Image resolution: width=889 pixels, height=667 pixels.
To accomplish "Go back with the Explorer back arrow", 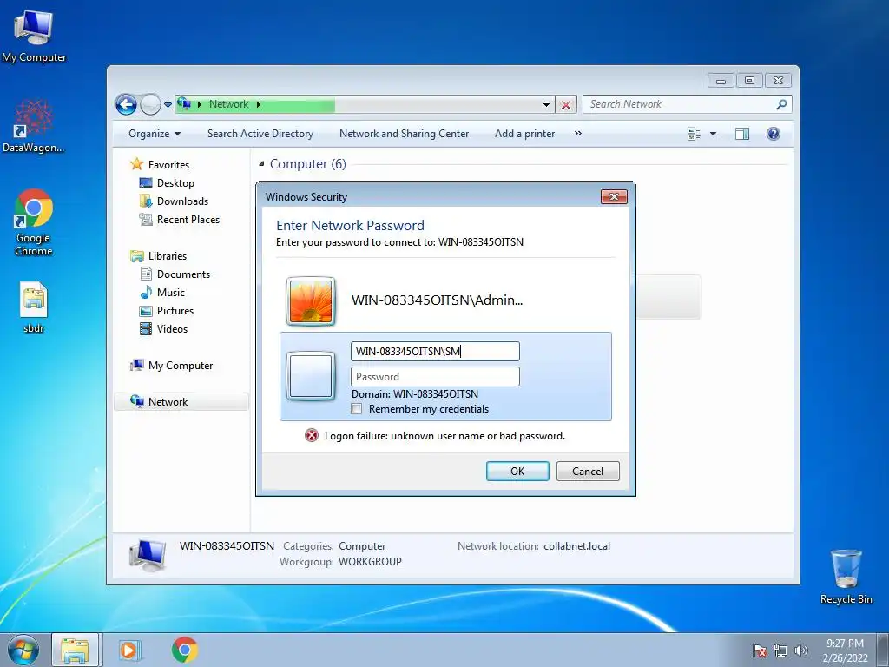I will click(x=126, y=104).
